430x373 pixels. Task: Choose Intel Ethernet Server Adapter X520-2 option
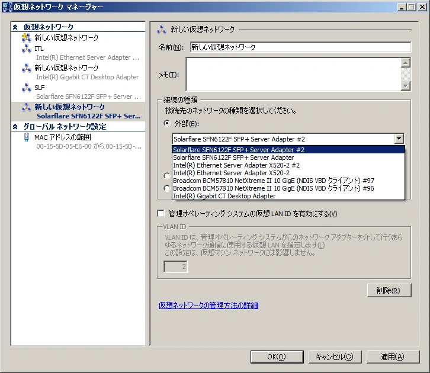coord(288,173)
